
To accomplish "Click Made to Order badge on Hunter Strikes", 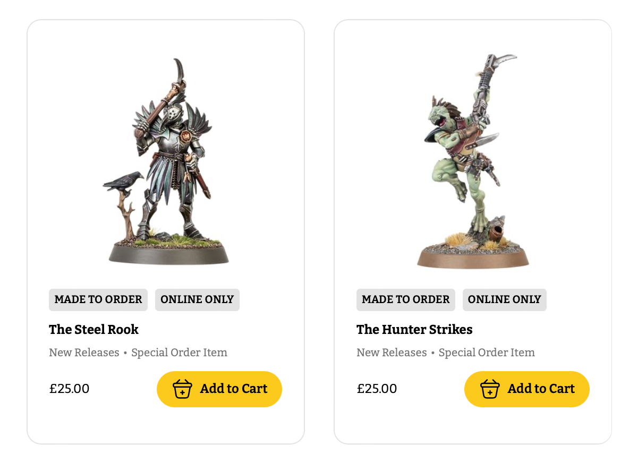I will [x=405, y=299].
